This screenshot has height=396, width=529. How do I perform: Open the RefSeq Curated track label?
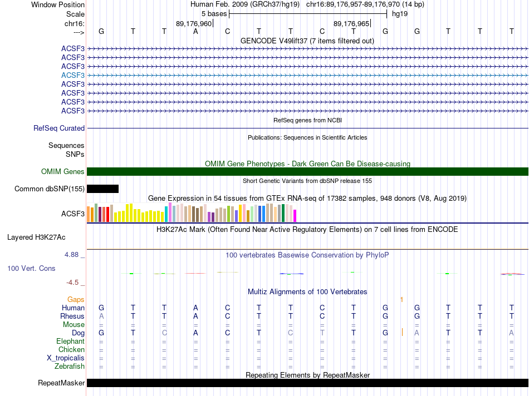(x=59, y=128)
